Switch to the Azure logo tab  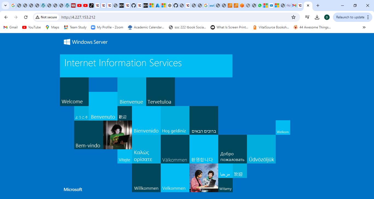(x=157, y=5)
